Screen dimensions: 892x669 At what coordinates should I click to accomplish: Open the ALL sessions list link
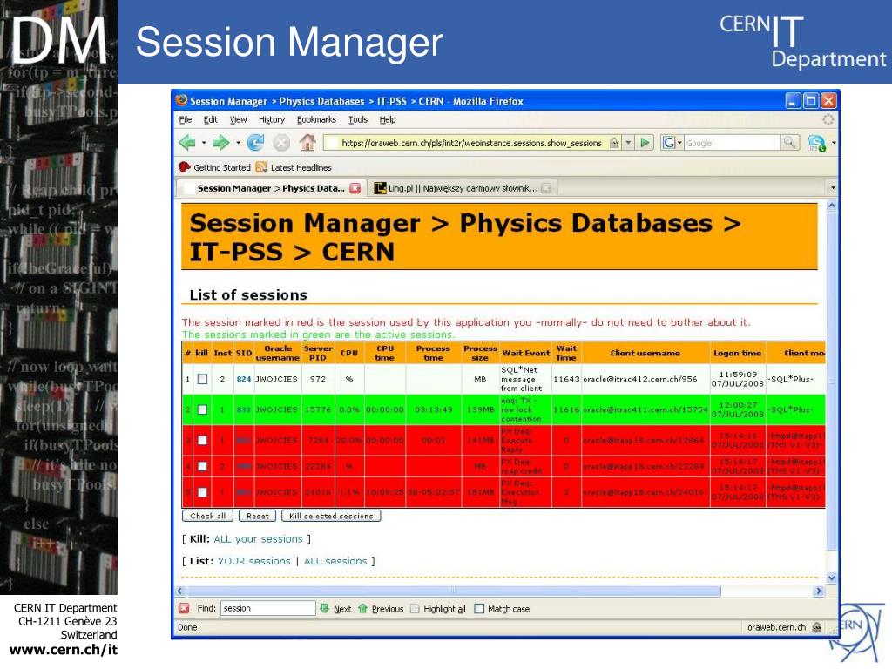(x=335, y=561)
